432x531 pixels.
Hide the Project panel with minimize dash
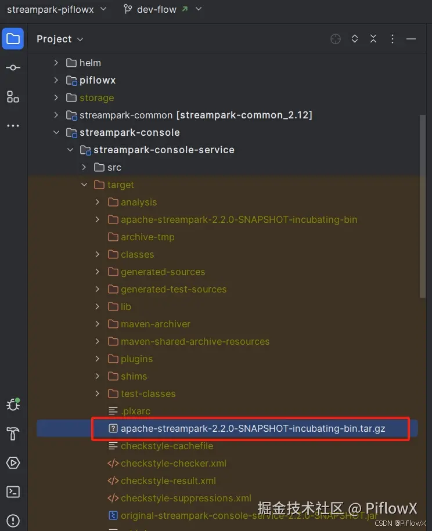(x=411, y=39)
